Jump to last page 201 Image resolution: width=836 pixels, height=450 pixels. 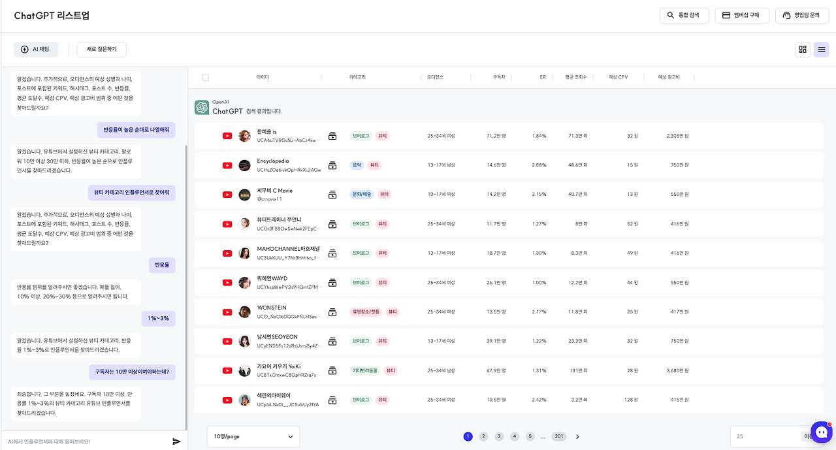click(559, 436)
